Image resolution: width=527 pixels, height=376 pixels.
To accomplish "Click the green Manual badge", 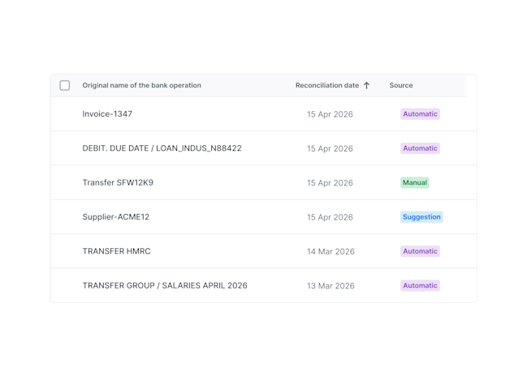I will 415,182.
